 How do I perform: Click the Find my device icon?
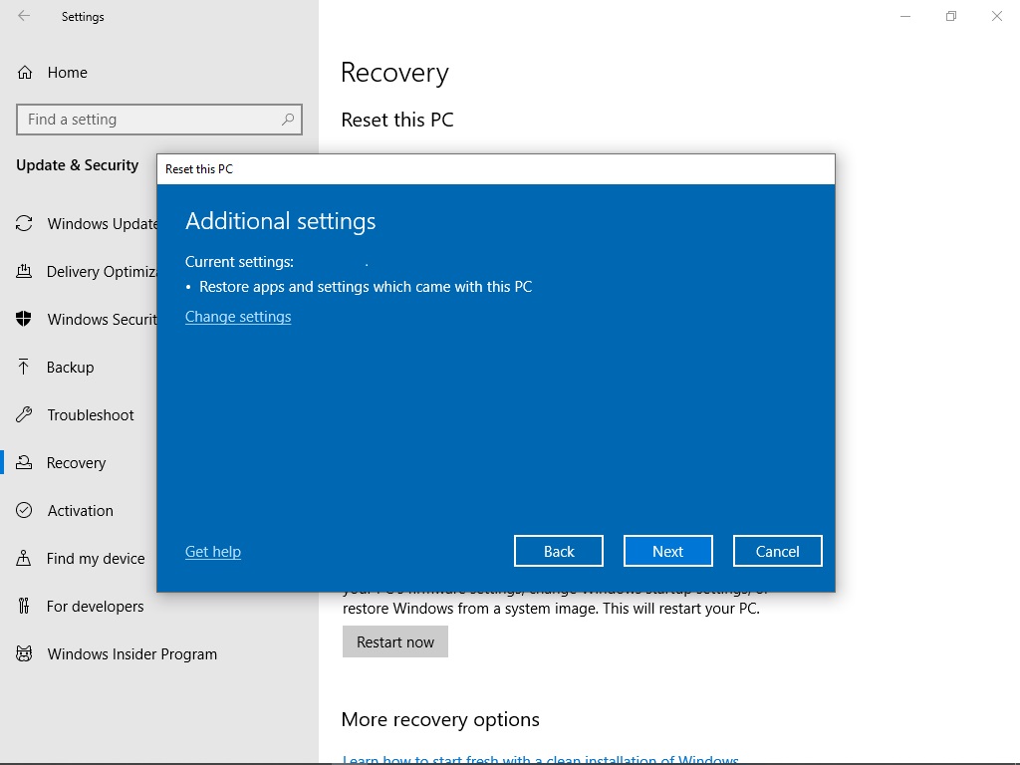coord(24,558)
